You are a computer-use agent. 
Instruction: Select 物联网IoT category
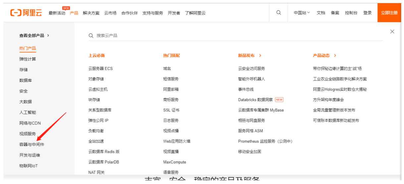point(28,166)
